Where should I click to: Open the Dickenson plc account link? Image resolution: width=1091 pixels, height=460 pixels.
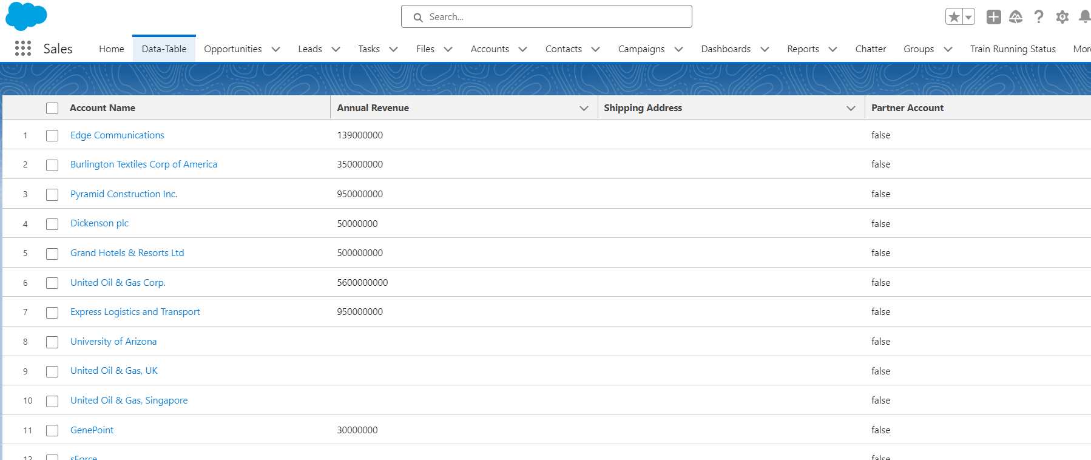coord(100,223)
